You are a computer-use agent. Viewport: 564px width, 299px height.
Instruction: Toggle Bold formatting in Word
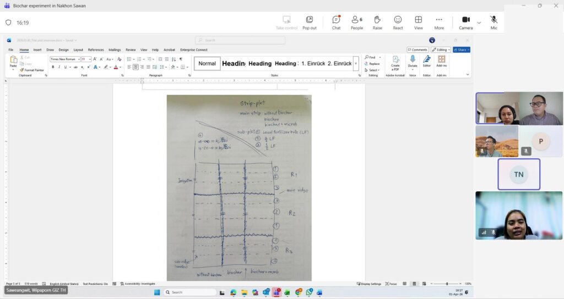[x=53, y=67]
